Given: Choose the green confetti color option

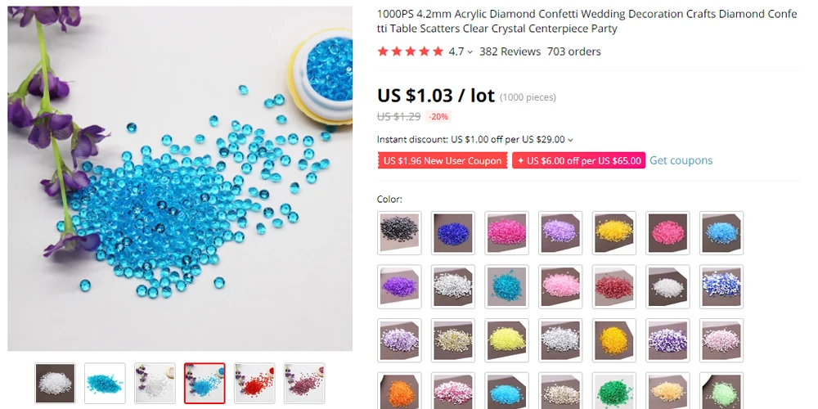Looking at the screenshot, I should click(614, 391).
